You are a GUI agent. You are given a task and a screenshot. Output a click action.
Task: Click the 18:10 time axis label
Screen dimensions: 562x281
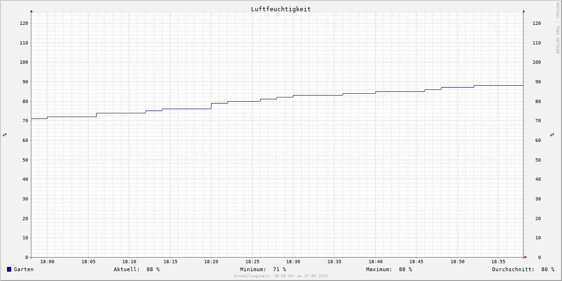pos(129,262)
